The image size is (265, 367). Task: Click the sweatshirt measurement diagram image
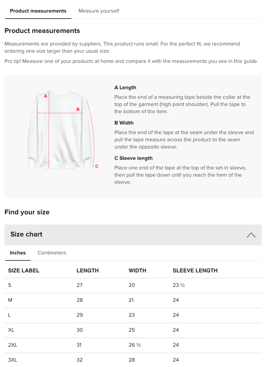(x=60, y=130)
